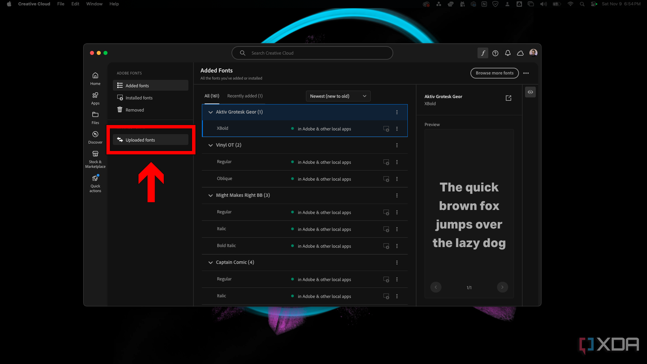This screenshot has height=364, width=647.
Task: Open the Files section in sidebar
Action: [x=95, y=118]
